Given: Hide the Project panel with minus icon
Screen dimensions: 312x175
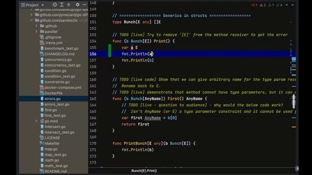Looking at the screenshot, I should 84,5.
